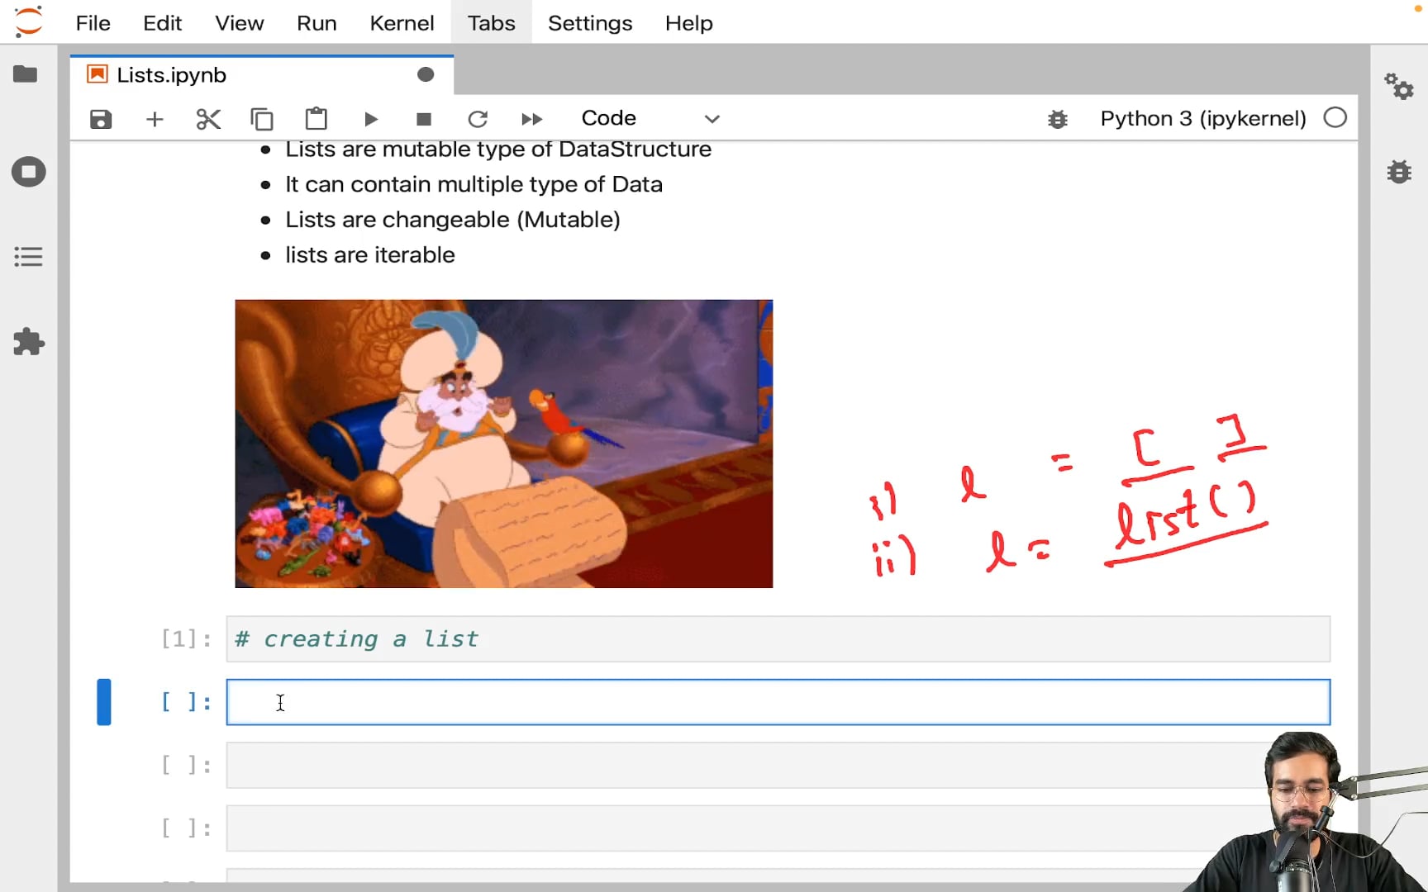The height and width of the screenshot is (892, 1428).
Task: Click the empty cell below the active cell
Action: pyautogui.click(x=778, y=765)
